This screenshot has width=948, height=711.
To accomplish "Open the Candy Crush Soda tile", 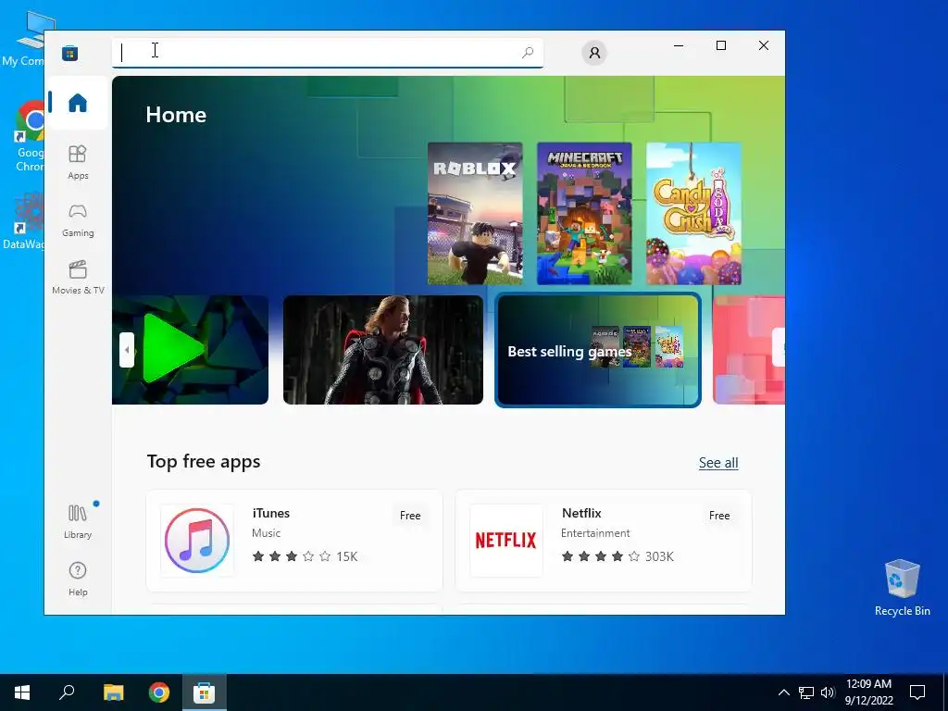I will (693, 214).
